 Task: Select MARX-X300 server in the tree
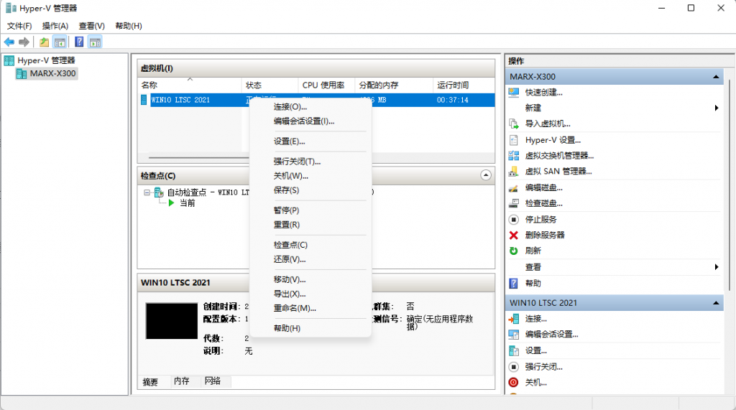point(52,73)
